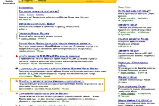This screenshot has width=159, height=106.
Task: Visit detalyuga.com green URL
Action: (x=125, y=58)
